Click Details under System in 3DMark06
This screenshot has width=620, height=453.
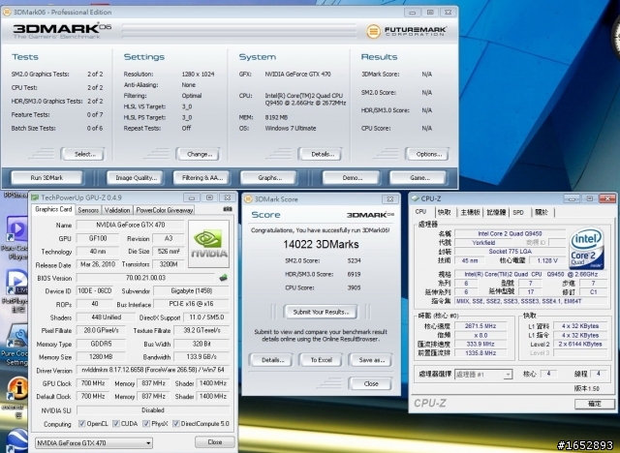pyautogui.click(x=323, y=154)
